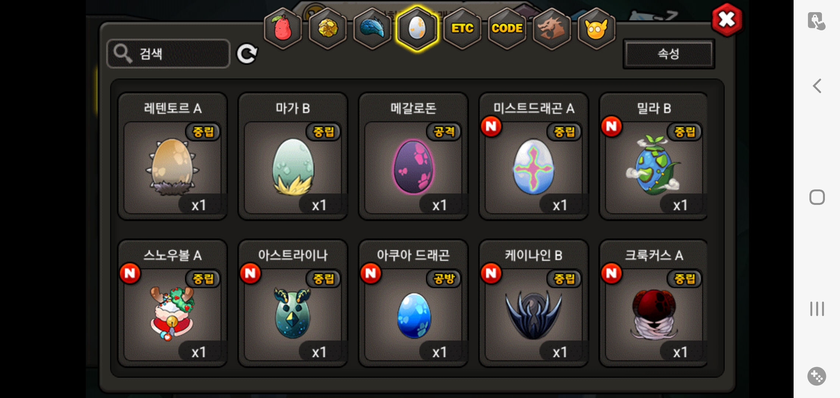Image resolution: width=840 pixels, height=398 pixels.
Task: Switch to the CODE tab
Action: click(x=507, y=28)
